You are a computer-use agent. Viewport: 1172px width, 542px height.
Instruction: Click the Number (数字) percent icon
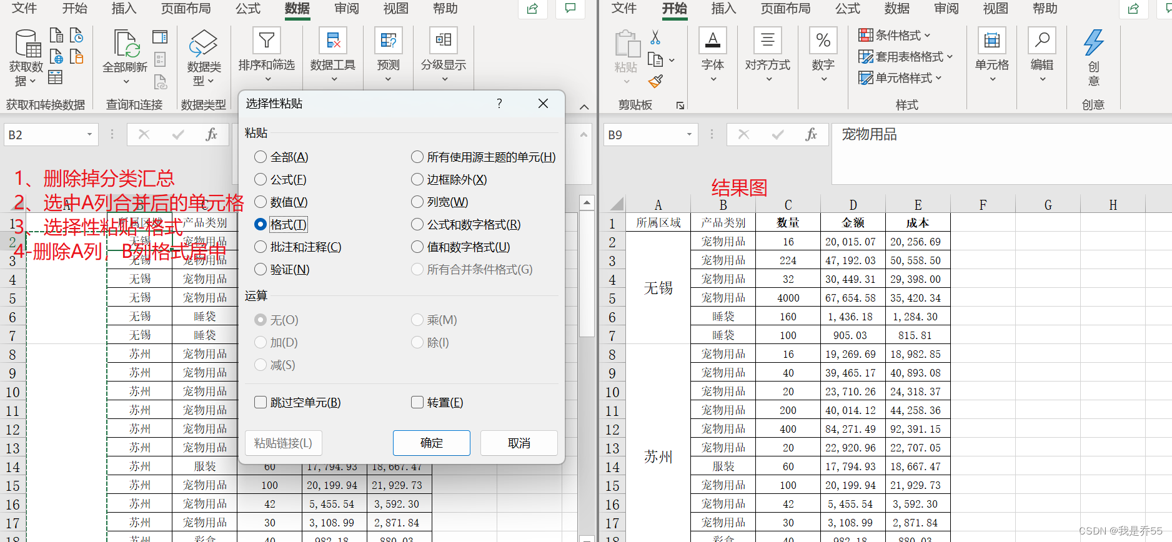click(823, 41)
